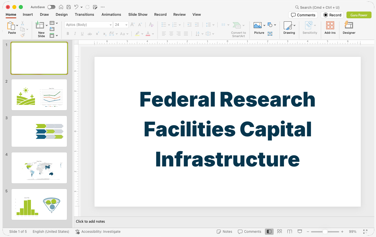The image size is (376, 237).
Task: Click the Decrease Font Size icon
Action: (140, 25)
